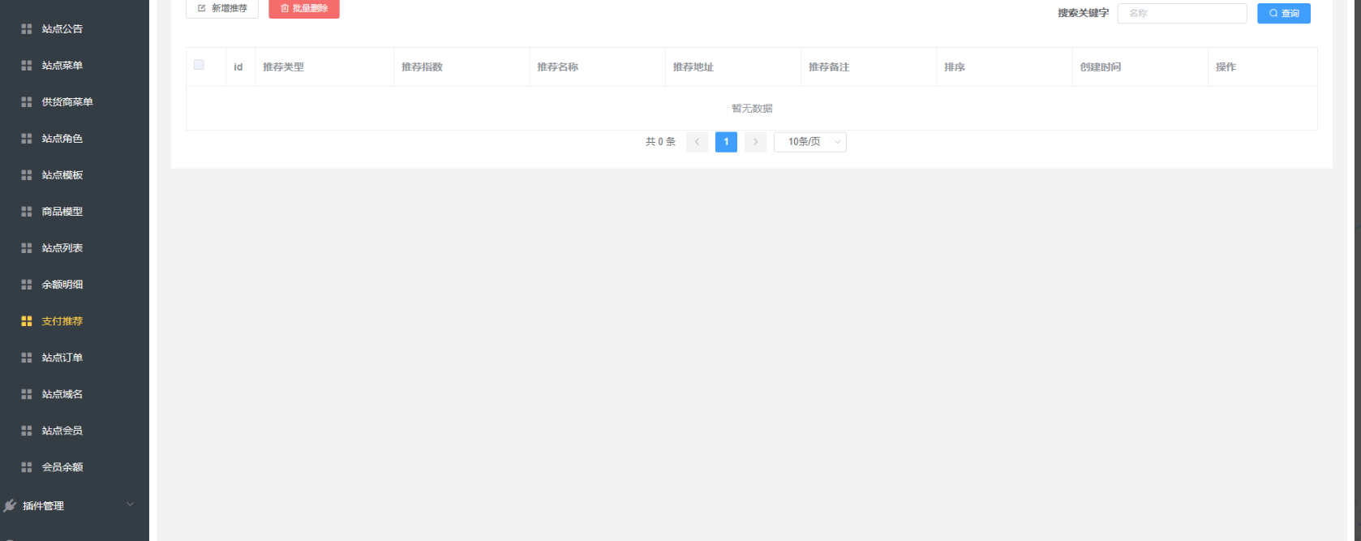Click the yellow grid icon beside 支付推荐

coord(27,321)
